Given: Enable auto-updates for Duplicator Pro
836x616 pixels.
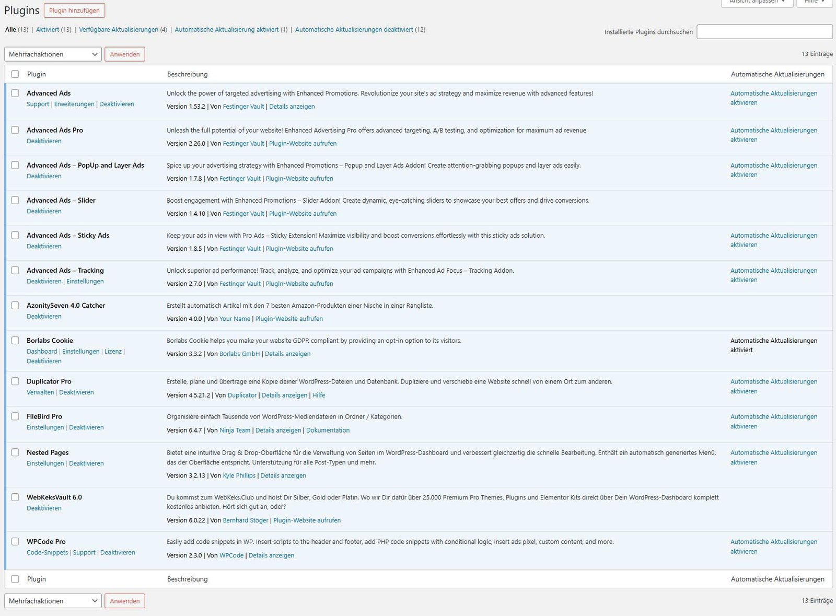Looking at the screenshot, I should coord(773,386).
